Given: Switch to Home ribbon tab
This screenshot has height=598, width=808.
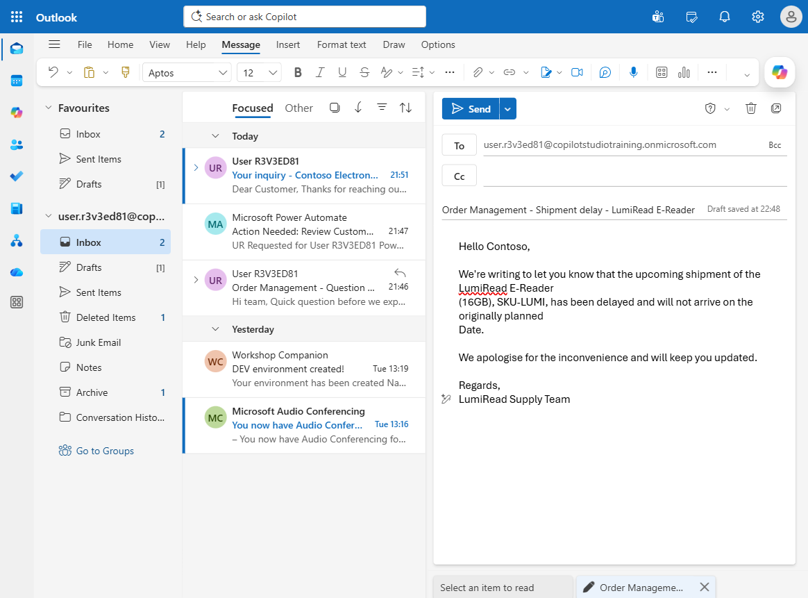Looking at the screenshot, I should coord(120,45).
